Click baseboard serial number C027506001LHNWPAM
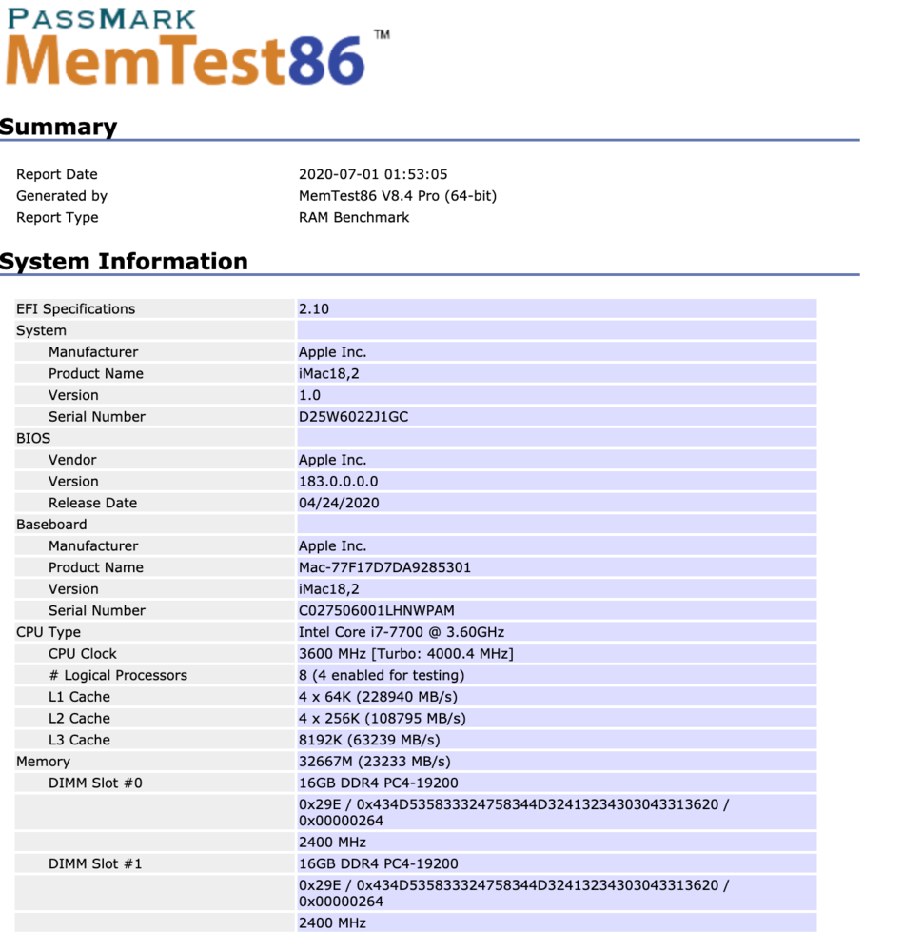Screen dimensions: 903x952 (376, 611)
